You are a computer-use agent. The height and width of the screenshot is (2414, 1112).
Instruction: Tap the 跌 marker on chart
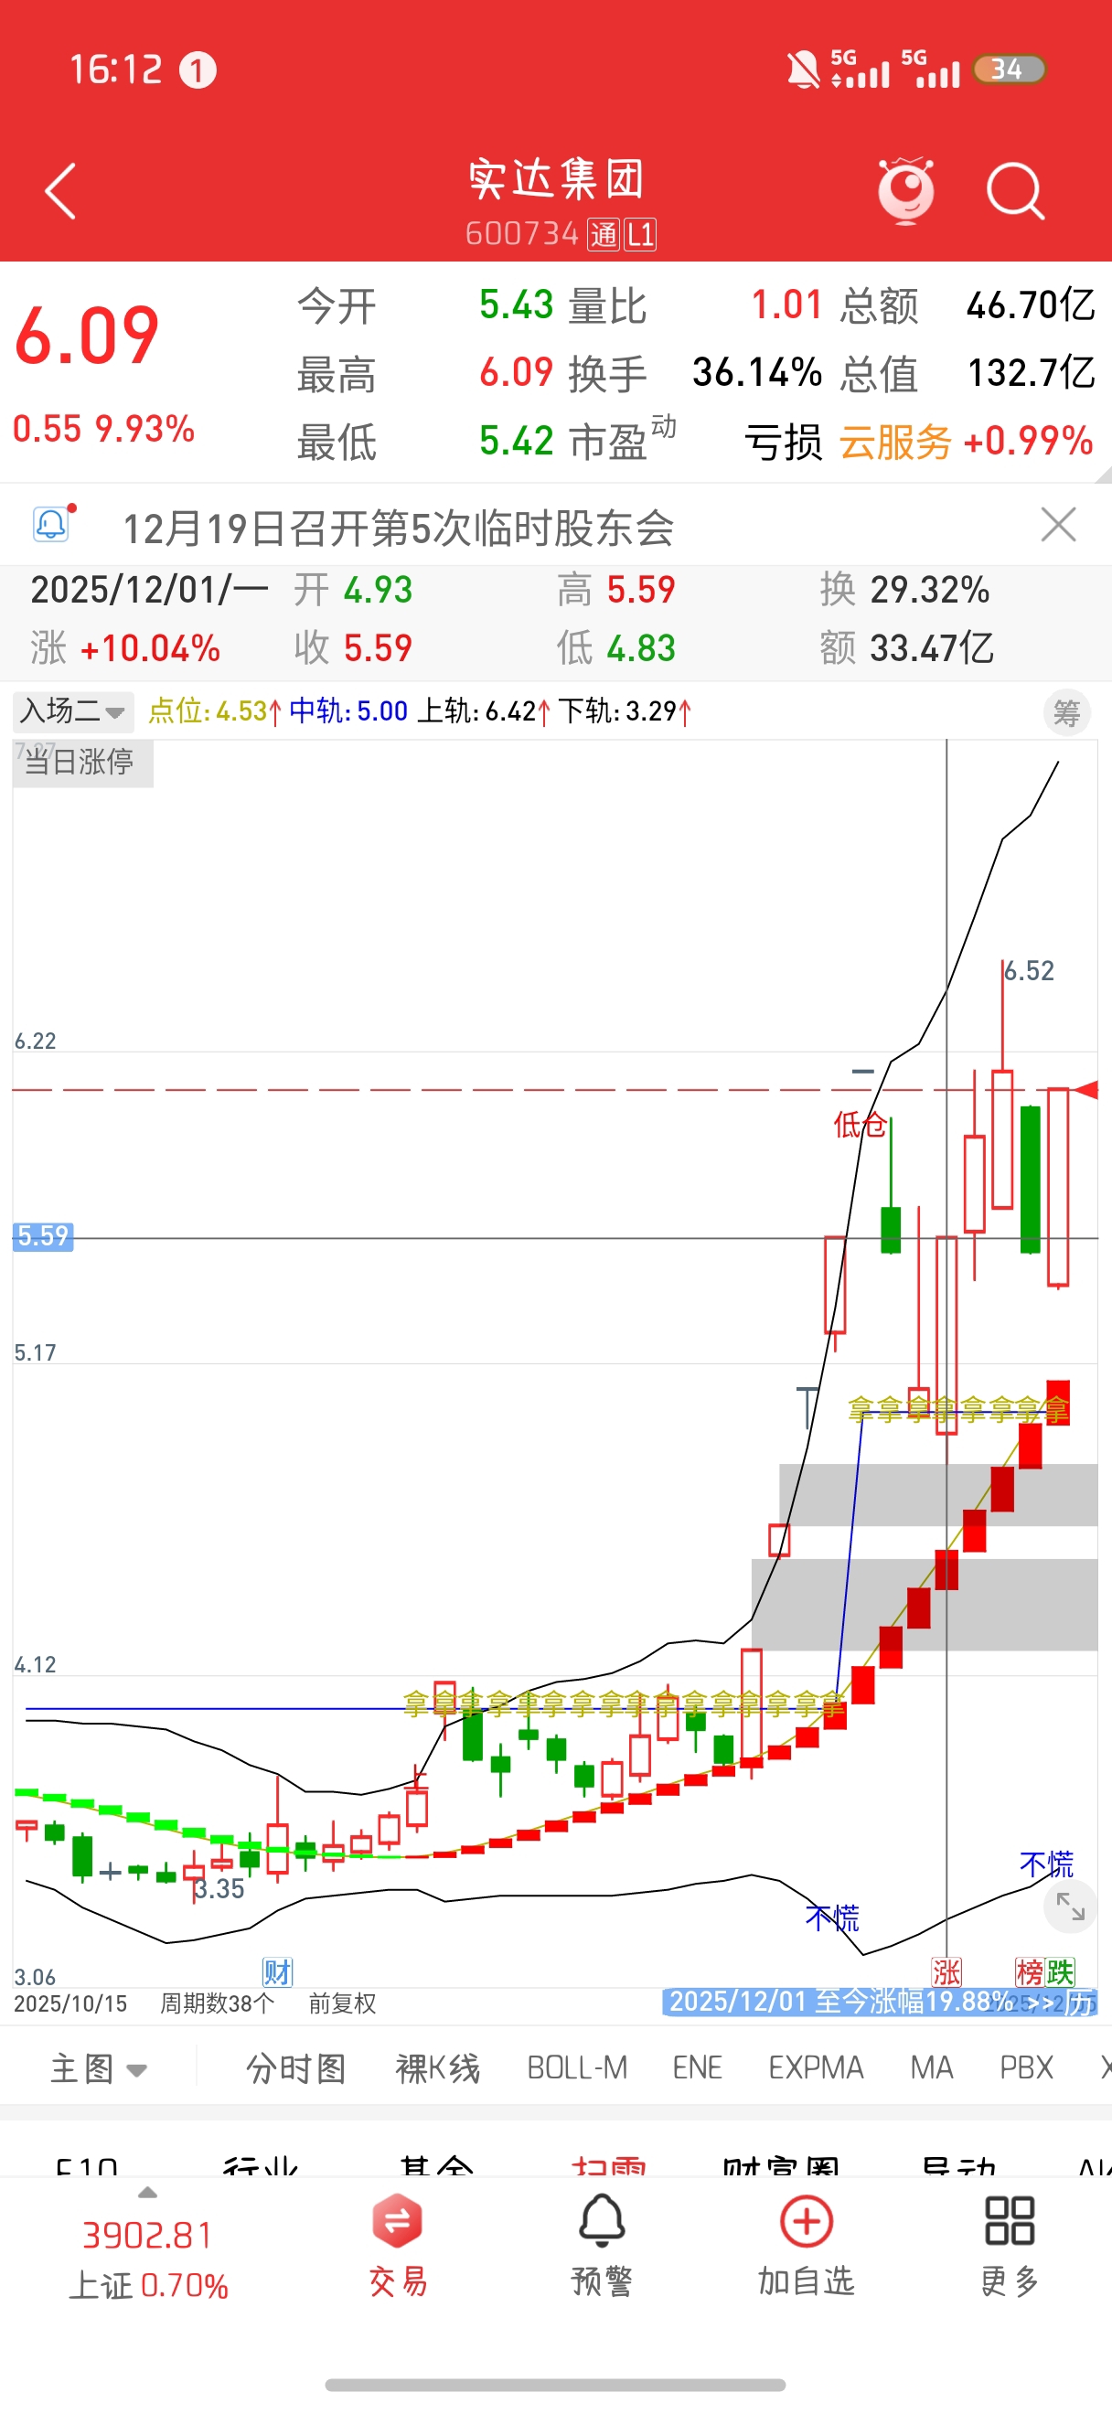coord(1061,1971)
